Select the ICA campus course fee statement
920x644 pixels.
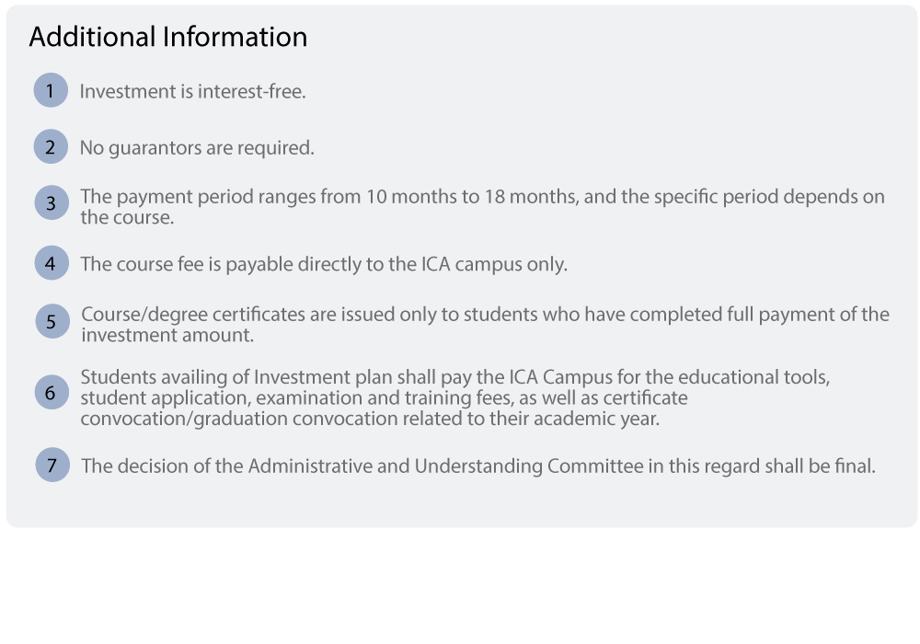(x=324, y=264)
